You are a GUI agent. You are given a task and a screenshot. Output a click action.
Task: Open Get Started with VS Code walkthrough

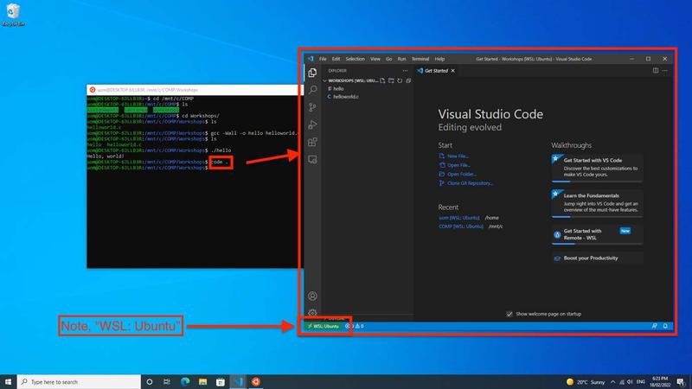point(597,168)
